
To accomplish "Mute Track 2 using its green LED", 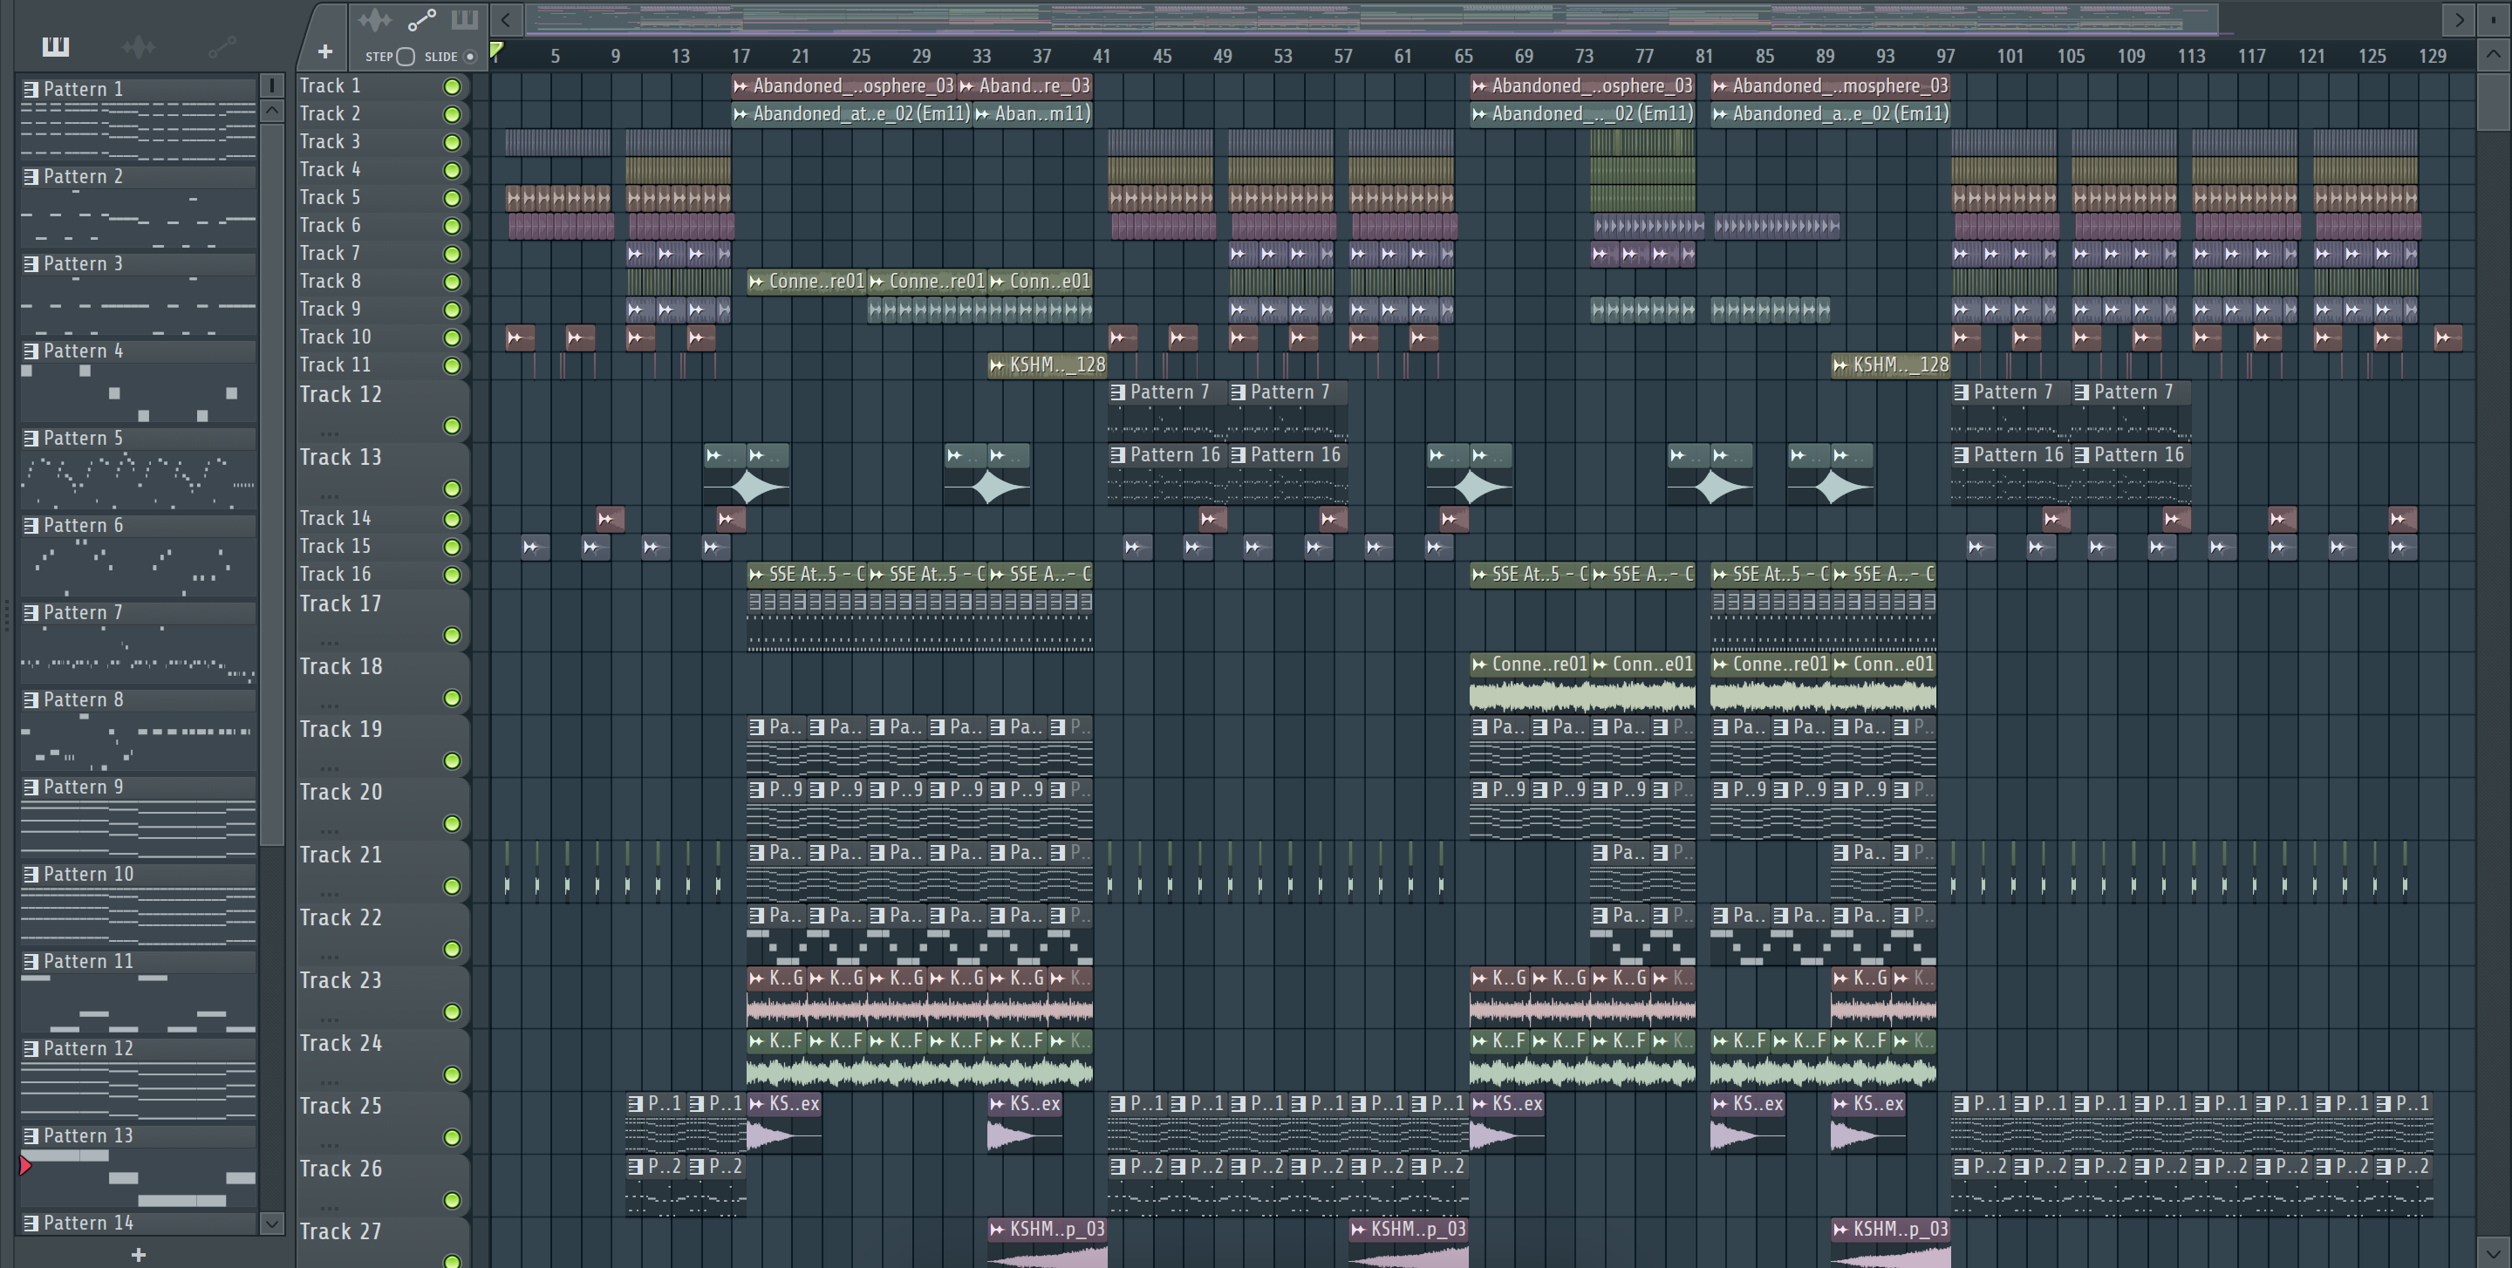I will tap(453, 115).
